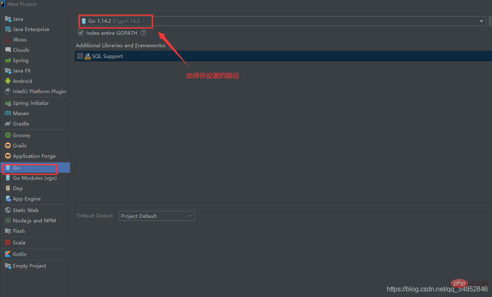Select the Gradle elephant icon

(8, 123)
